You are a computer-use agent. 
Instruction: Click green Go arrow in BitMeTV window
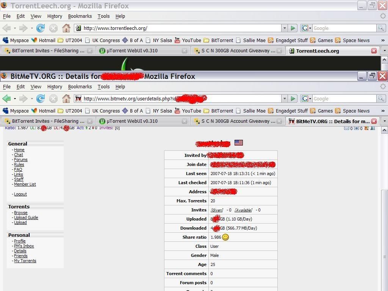tap(293, 99)
